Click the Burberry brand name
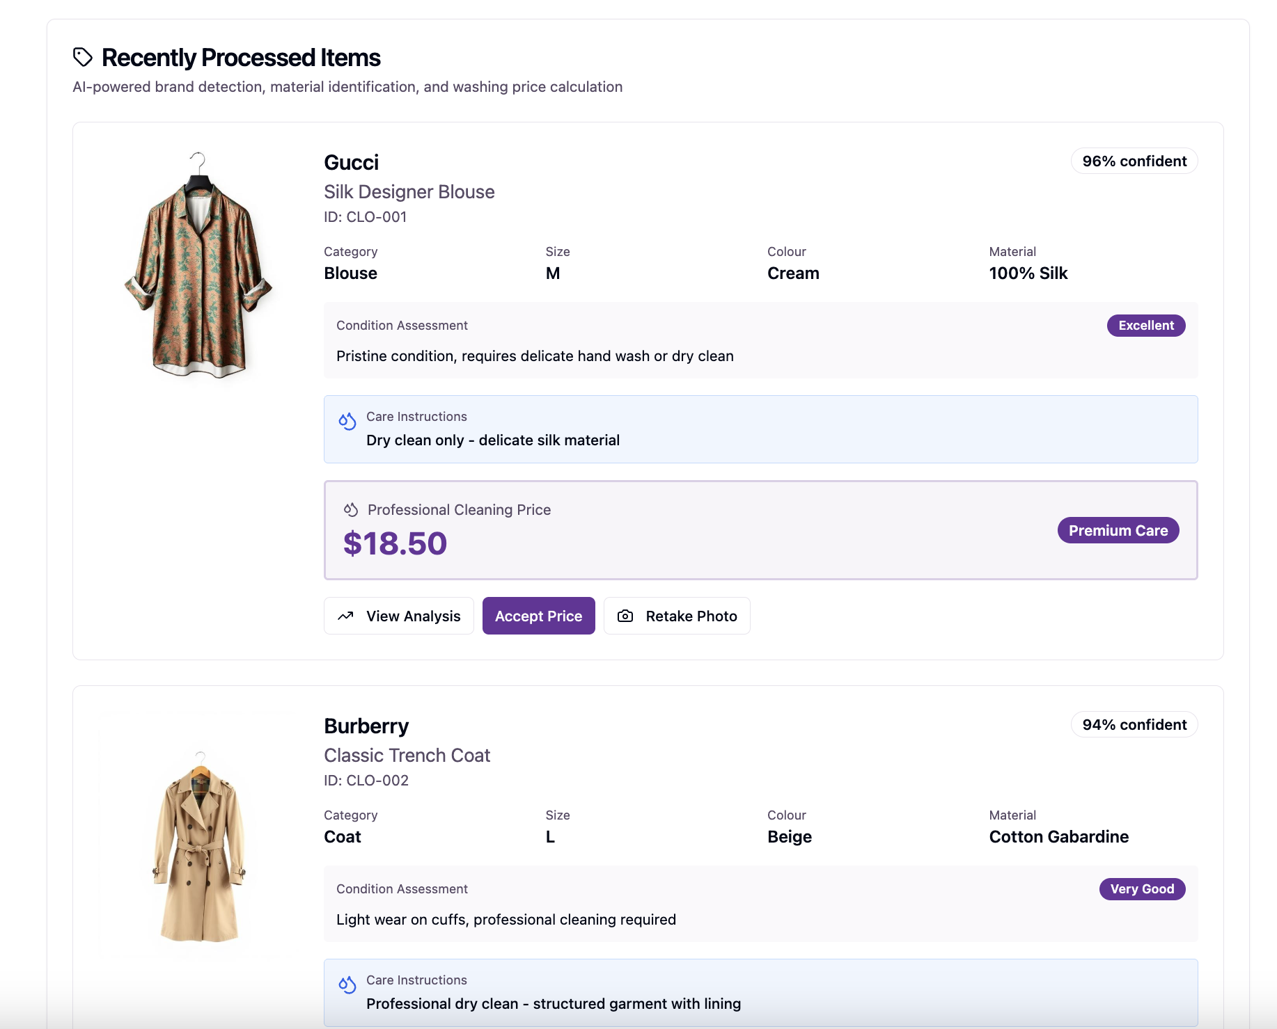Image resolution: width=1277 pixels, height=1029 pixels. (x=366, y=726)
